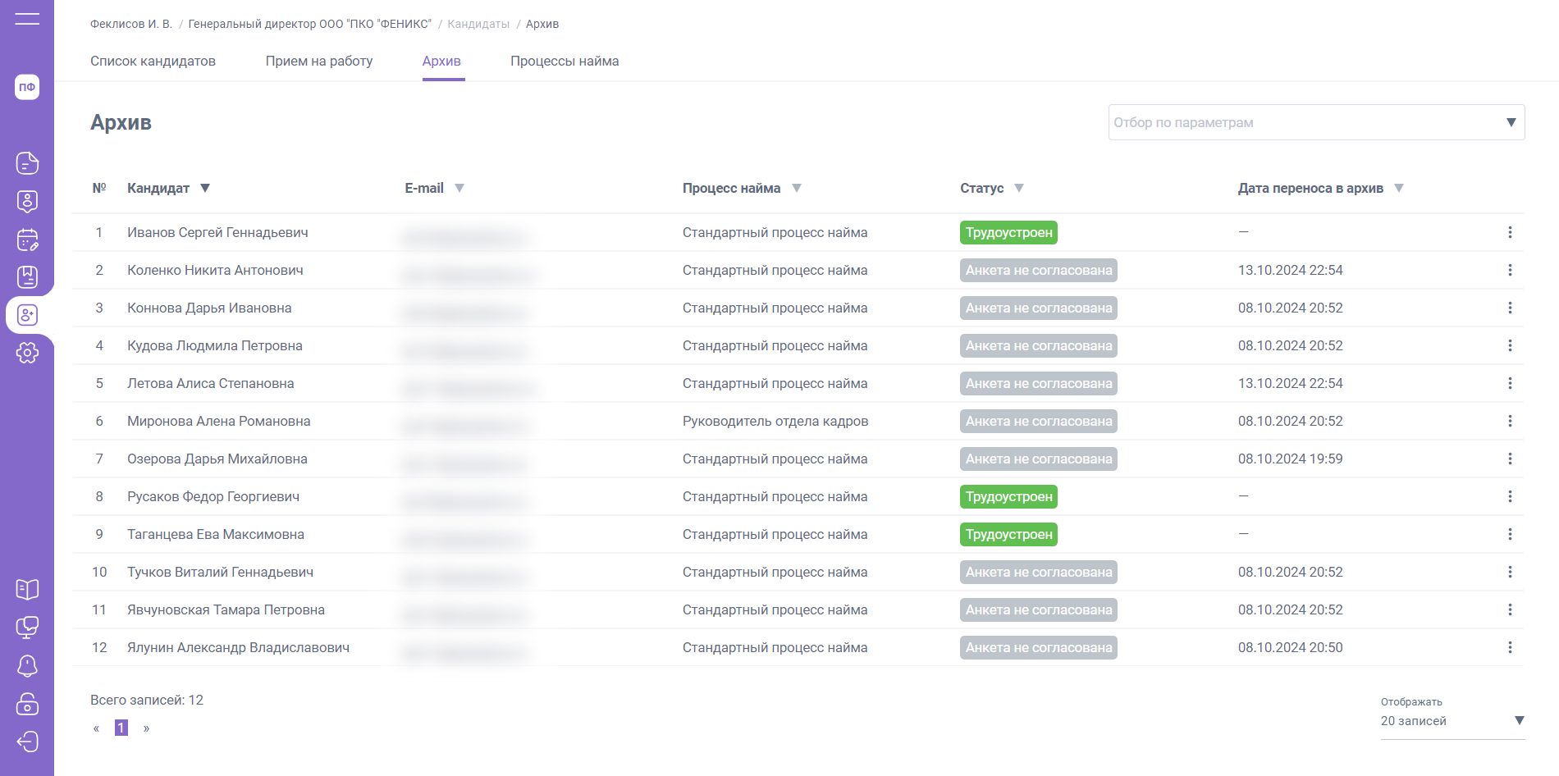The width and height of the screenshot is (1559, 776).
Task: Open notifications bell in sidebar
Action: point(27,665)
